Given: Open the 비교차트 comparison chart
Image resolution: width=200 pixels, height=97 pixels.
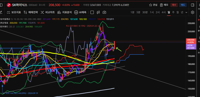Looking at the screenshot, I should [48, 12].
